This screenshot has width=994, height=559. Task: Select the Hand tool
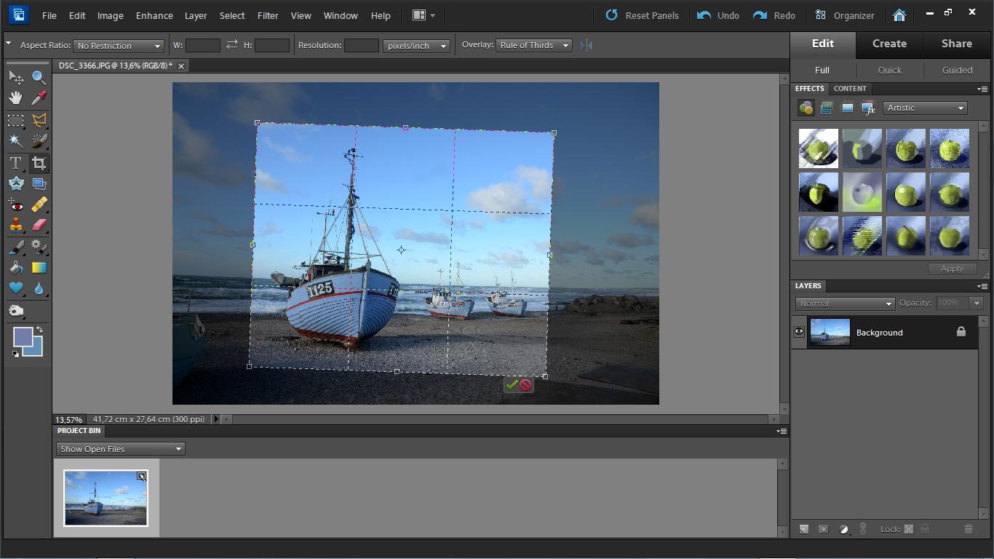click(x=15, y=98)
